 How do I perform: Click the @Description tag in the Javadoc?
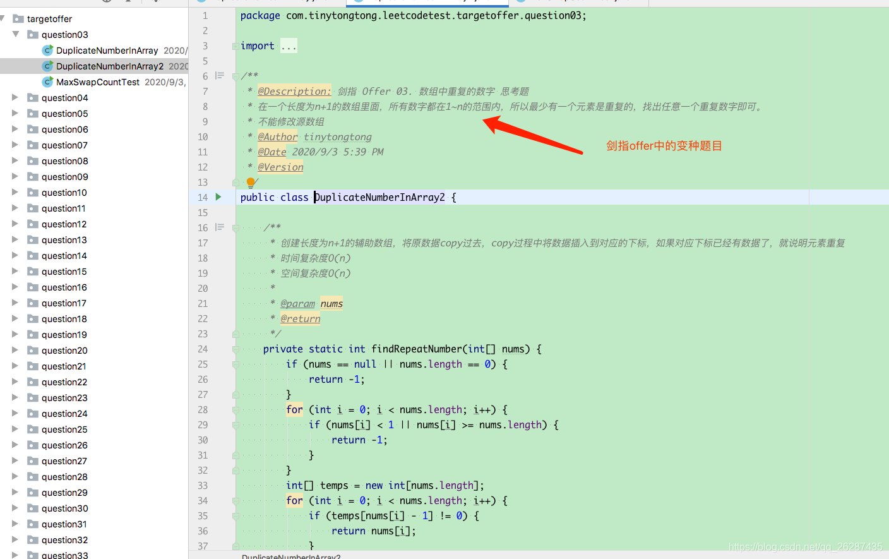(x=294, y=92)
